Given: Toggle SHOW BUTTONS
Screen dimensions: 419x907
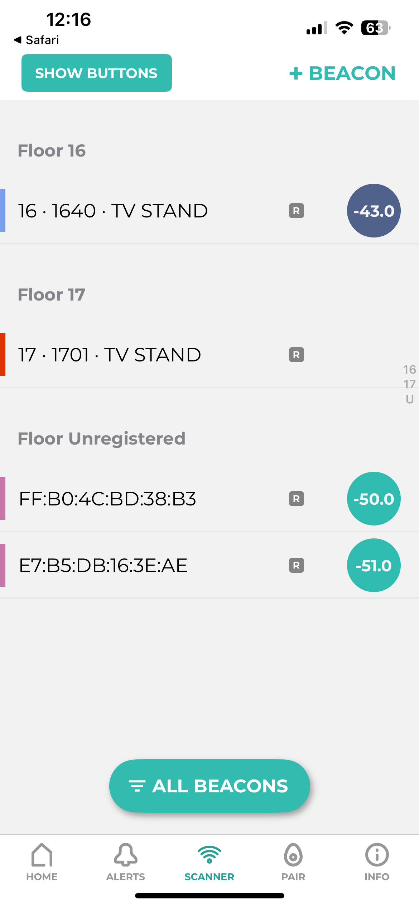Looking at the screenshot, I should point(97,73).
